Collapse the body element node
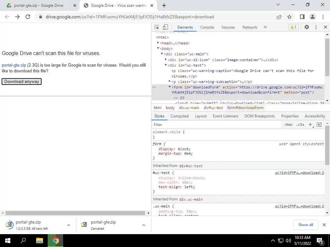The image size is (330, 247). click(x=158, y=48)
